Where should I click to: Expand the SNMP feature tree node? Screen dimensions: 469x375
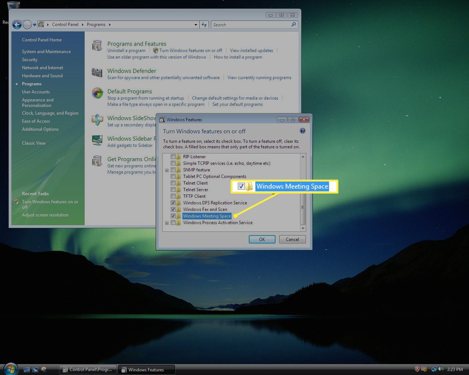pyautogui.click(x=167, y=170)
